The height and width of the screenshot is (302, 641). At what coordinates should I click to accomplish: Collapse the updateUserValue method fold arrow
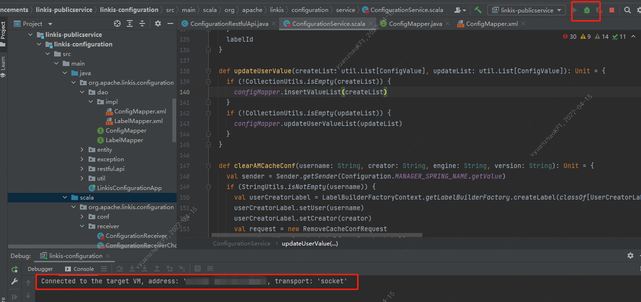pyautogui.click(x=208, y=71)
